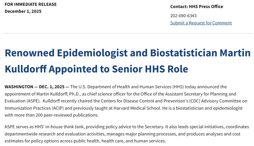
Task: Click the horizontal divider below the contact info
Action: tap(128, 33)
